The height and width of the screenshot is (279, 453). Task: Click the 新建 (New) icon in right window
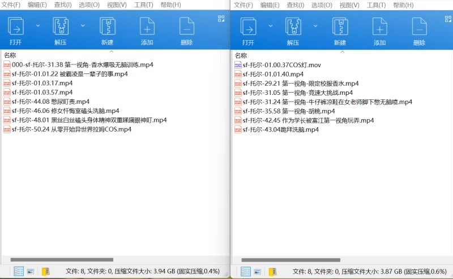(340, 26)
